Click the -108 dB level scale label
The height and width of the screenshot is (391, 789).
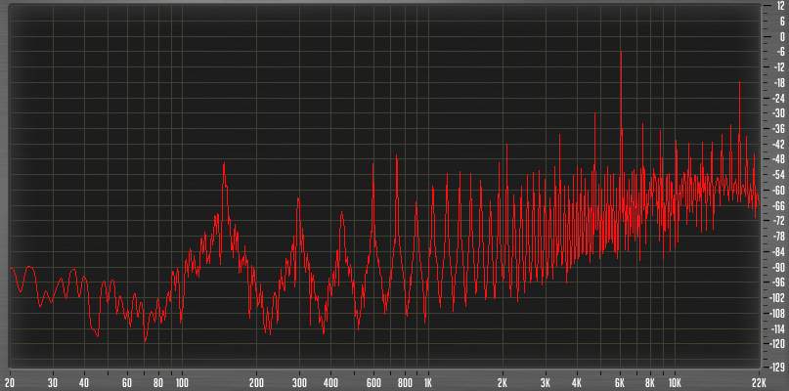coord(777,313)
